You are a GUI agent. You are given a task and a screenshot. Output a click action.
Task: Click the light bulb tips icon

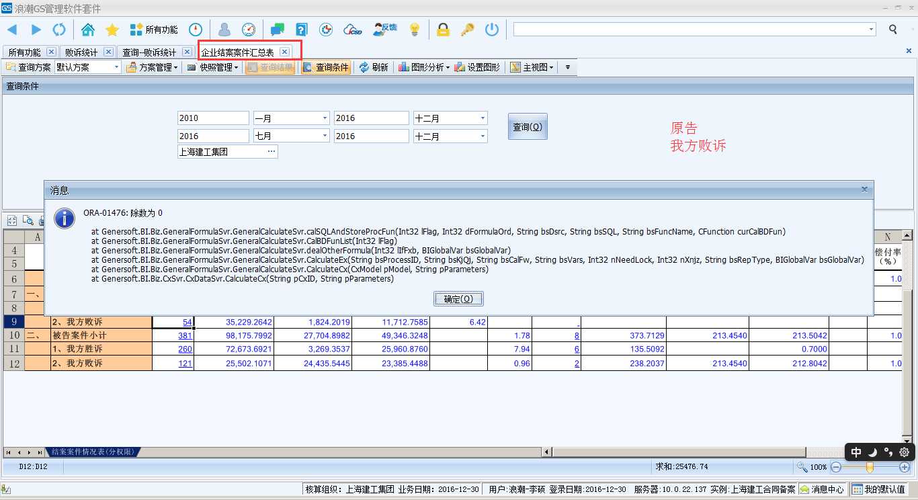click(415, 30)
